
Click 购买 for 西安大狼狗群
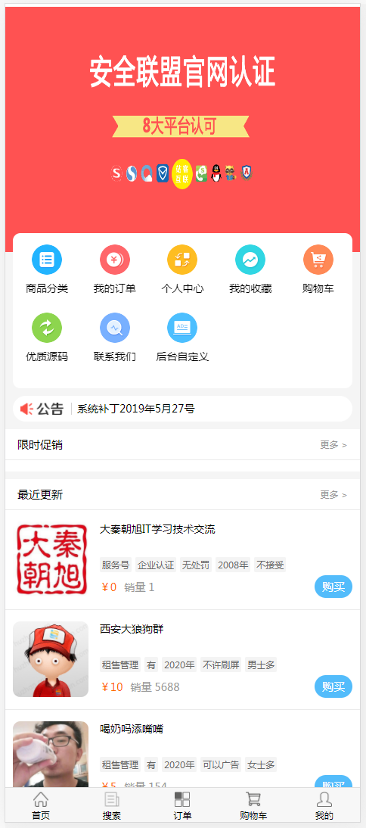pyautogui.click(x=333, y=686)
